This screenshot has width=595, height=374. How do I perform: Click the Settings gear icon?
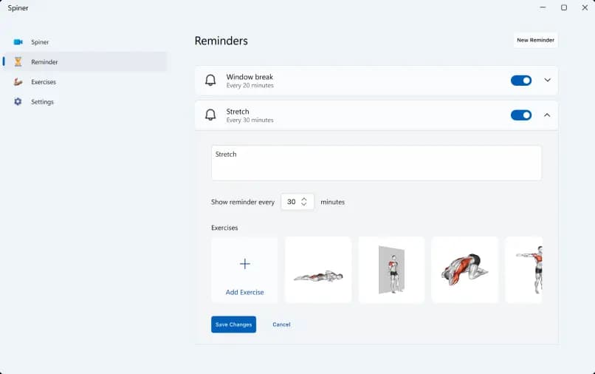18,102
